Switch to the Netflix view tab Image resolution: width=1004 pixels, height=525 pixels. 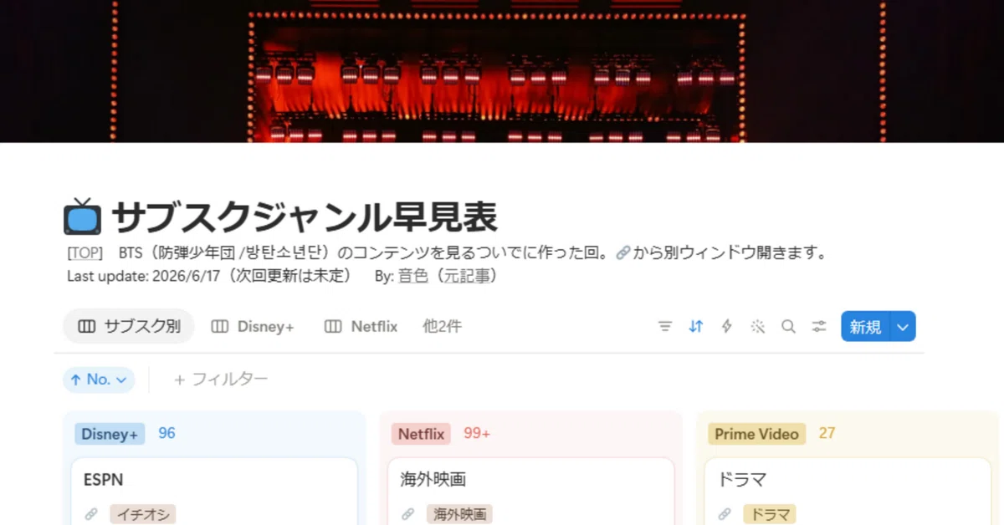pyautogui.click(x=361, y=327)
